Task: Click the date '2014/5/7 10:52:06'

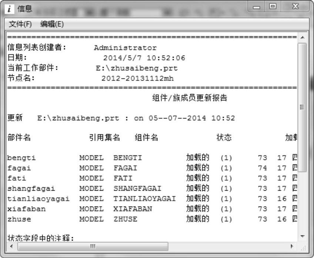Action: pyautogui.click(x=144, y=58)
